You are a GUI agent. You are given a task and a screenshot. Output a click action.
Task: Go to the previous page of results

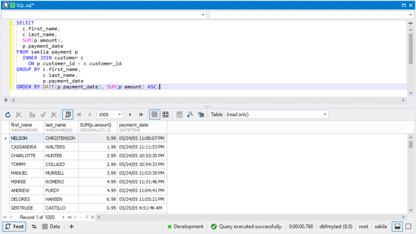point(89,115)
